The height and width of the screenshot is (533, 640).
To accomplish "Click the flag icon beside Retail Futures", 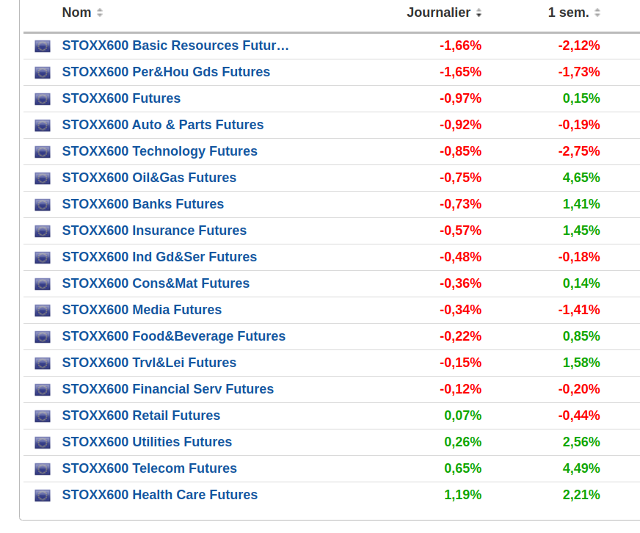I will pos(43,416).
